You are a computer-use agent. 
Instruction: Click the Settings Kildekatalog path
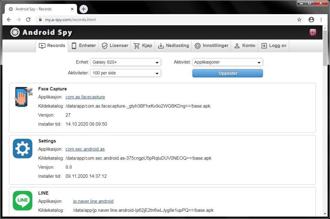138,158
